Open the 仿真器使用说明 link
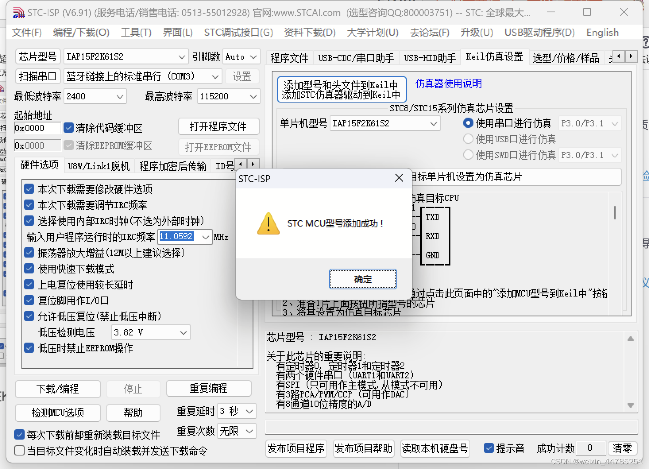 pos(448,84)
